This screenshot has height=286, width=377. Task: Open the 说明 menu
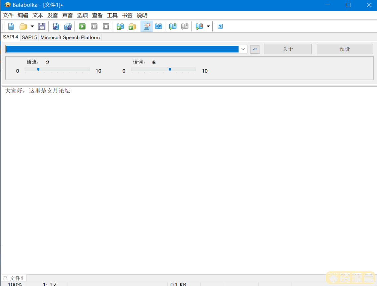(x=142, y=15)
